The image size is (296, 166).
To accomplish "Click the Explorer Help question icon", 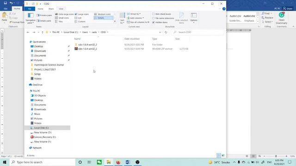I will point(224,9).
